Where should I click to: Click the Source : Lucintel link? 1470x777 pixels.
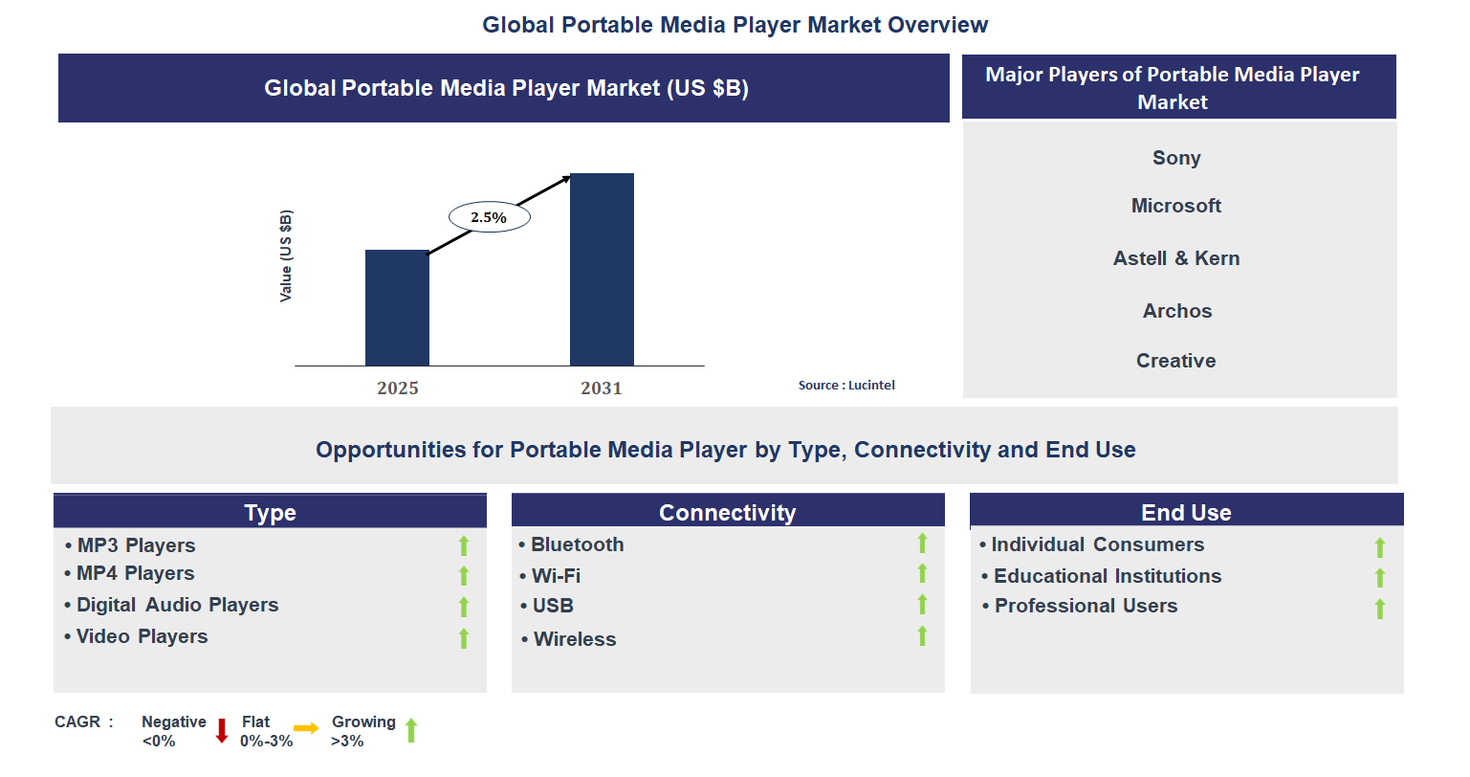[846, 385]
